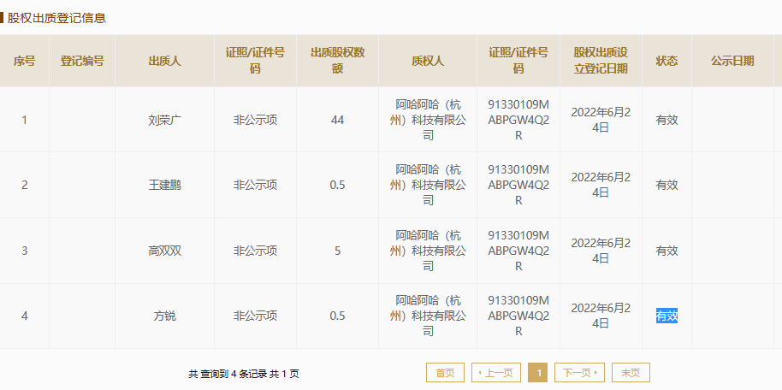The image size is (782, 390).
Task: Click the 股权出质登记信息 section title
Action: point(56,19)
